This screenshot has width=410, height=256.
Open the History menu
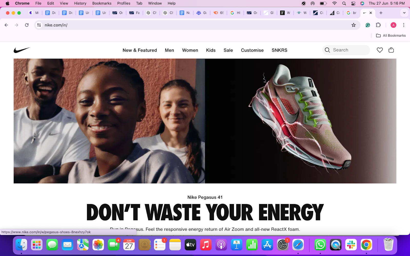(80, 3)
